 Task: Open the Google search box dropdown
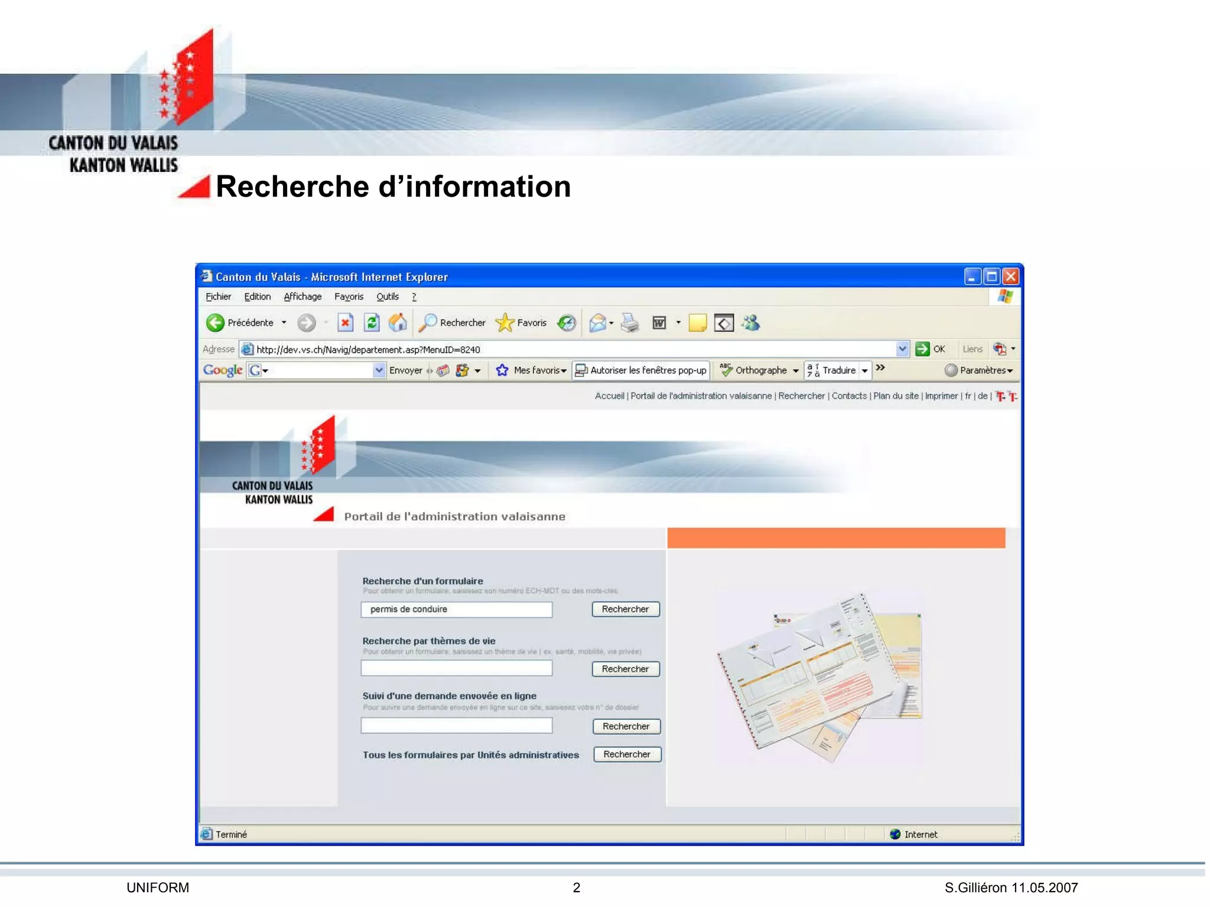click(x=379, y=370)
